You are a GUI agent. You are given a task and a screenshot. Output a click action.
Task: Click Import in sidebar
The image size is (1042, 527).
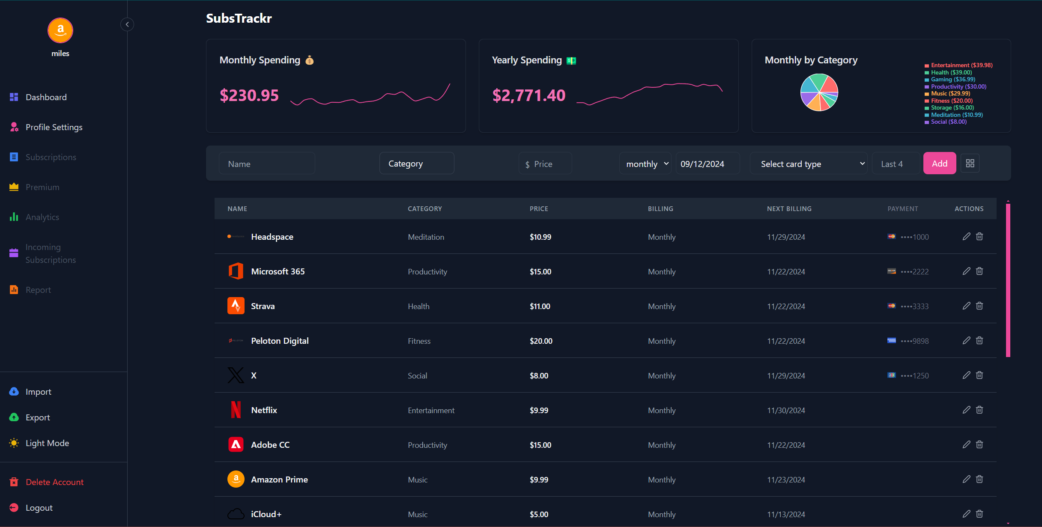38,392
